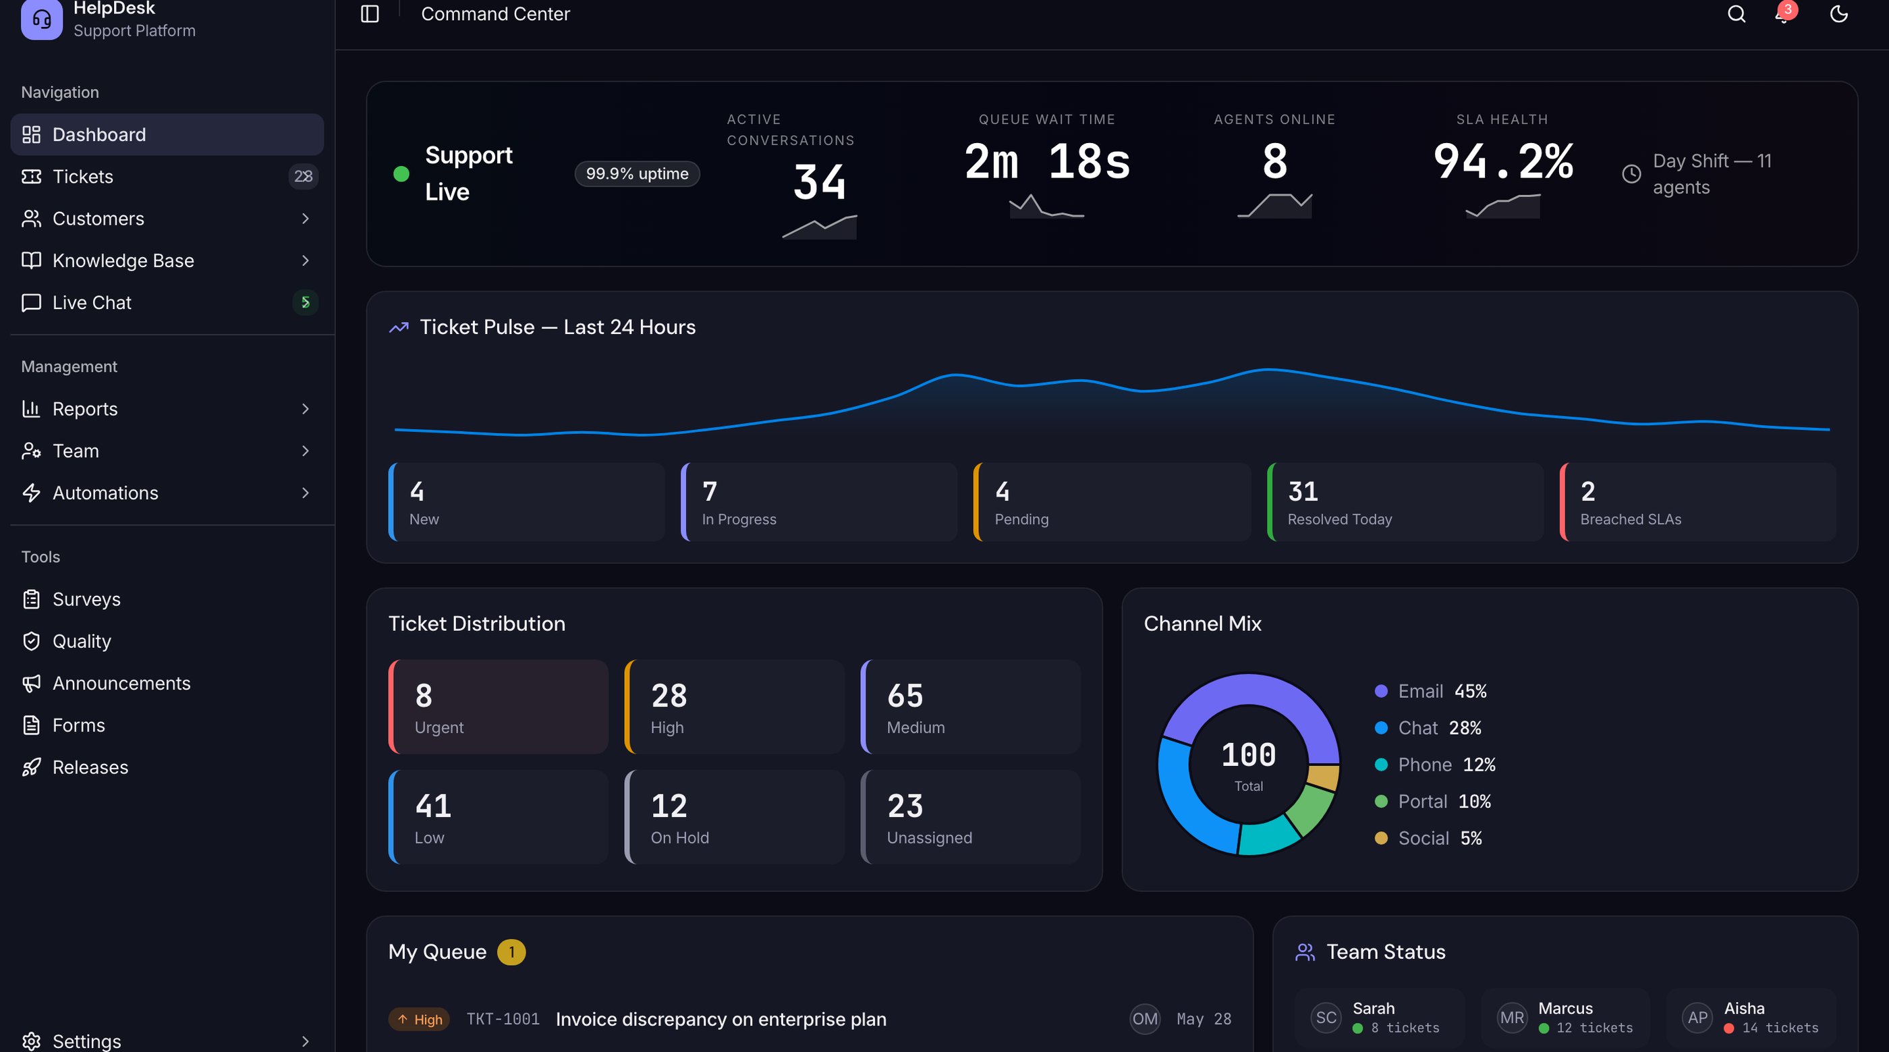Click the High priority tag on TKT-1001
The width and height of the screenshot is (1889, 1052).
[419, 1019]
